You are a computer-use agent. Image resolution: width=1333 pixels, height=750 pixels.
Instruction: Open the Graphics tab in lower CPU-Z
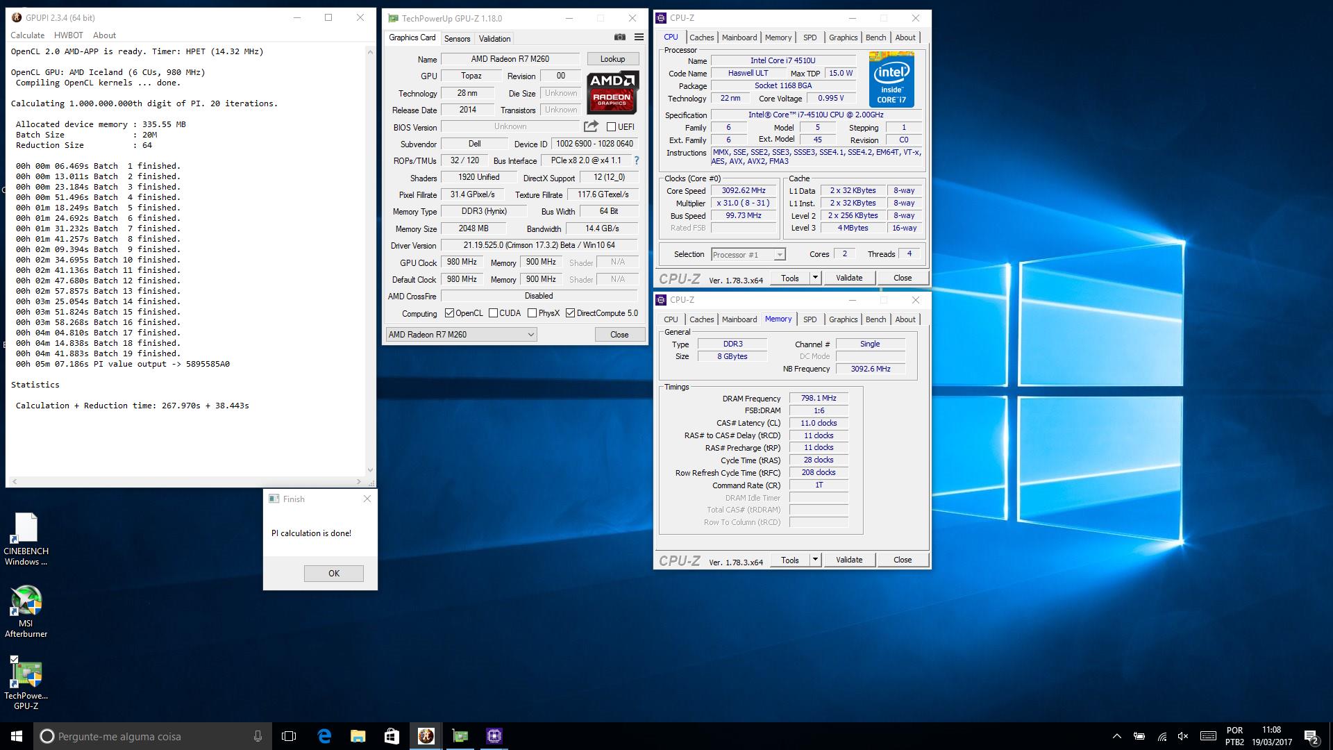tap(843, 319)
